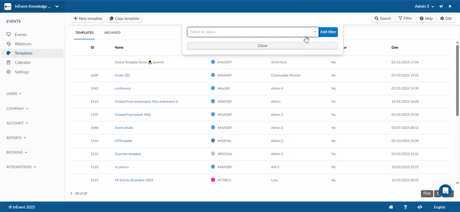Switch to the ARCHIVED tab
460x212 pixels.
point(112,33)
